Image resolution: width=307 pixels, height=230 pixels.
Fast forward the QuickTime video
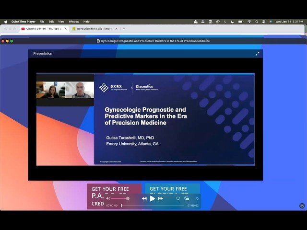[x=161, y=198]
